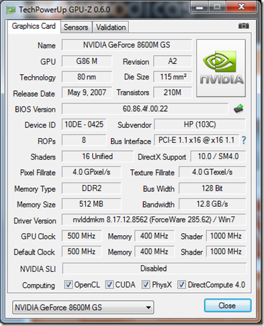Toggle the PhysX checkbox
This screenshot has width=264, height=326.
pyautogui.click(x=146, y=285)
